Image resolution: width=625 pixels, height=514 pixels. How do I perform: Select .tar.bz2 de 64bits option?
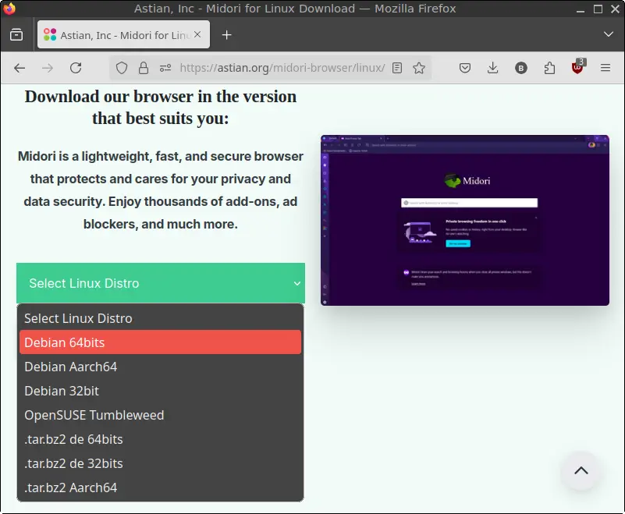click(160, 439)
